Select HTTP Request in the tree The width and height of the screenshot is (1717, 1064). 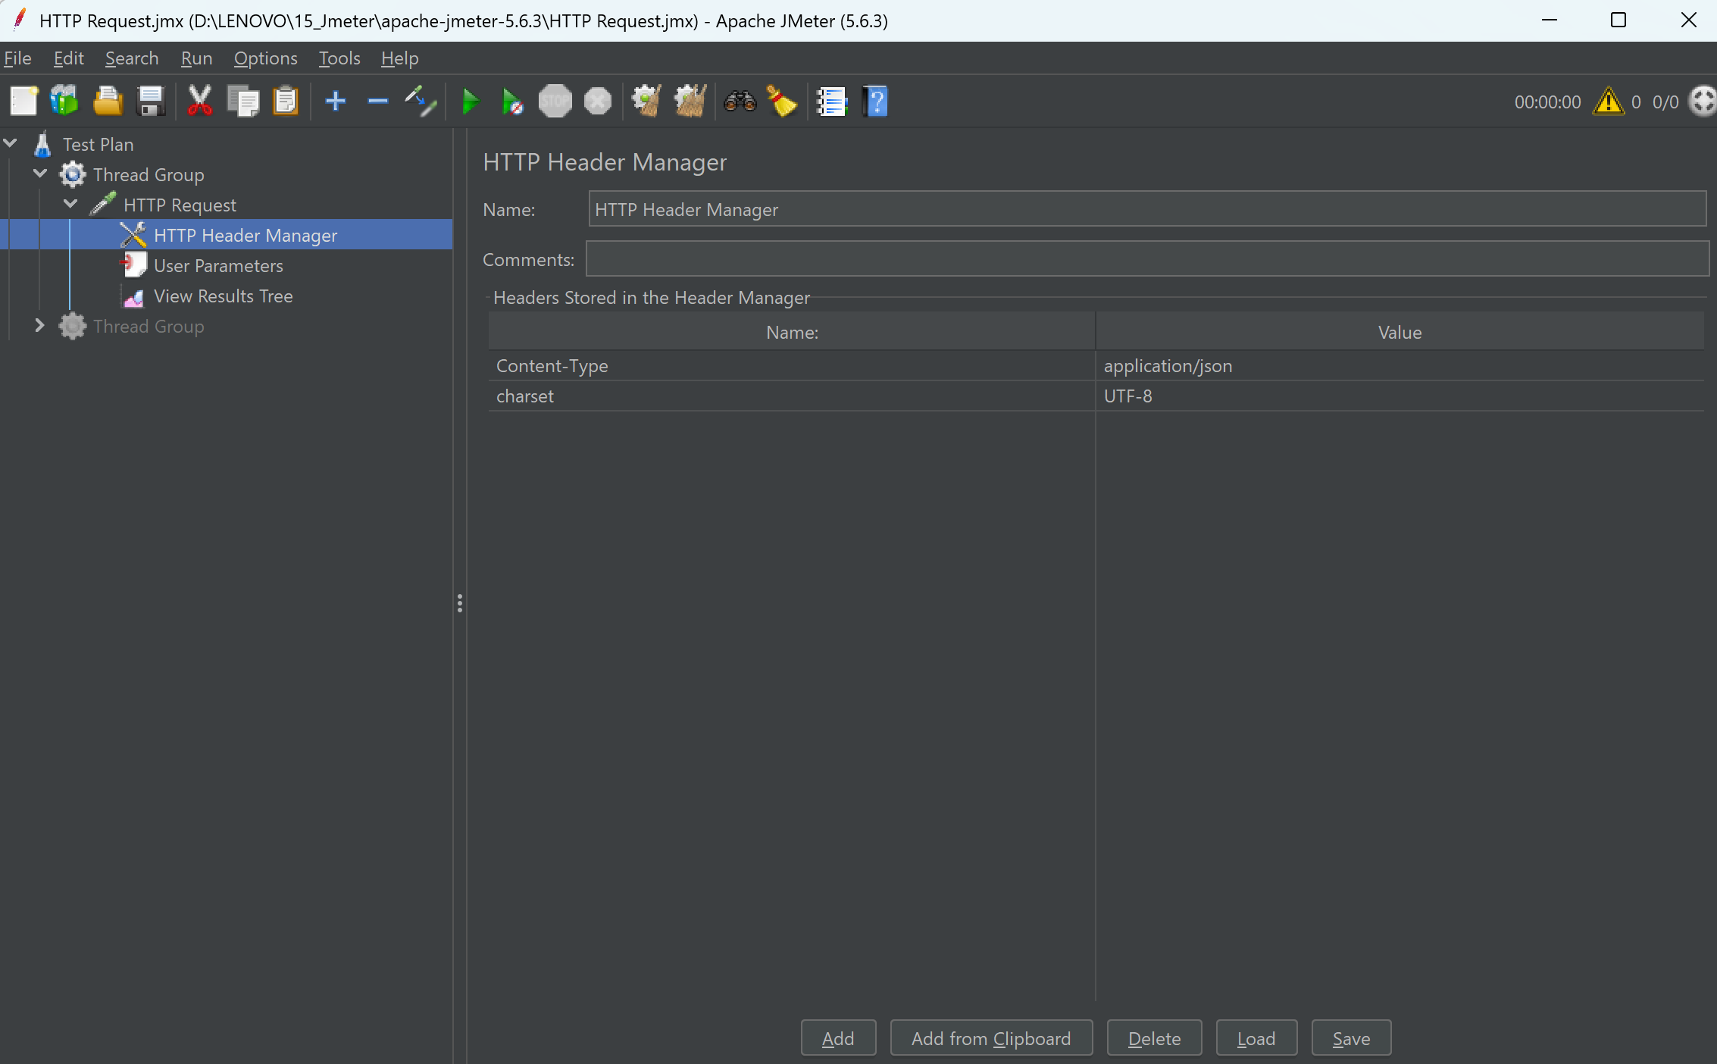pyautogui.click(x=180, y=205)
